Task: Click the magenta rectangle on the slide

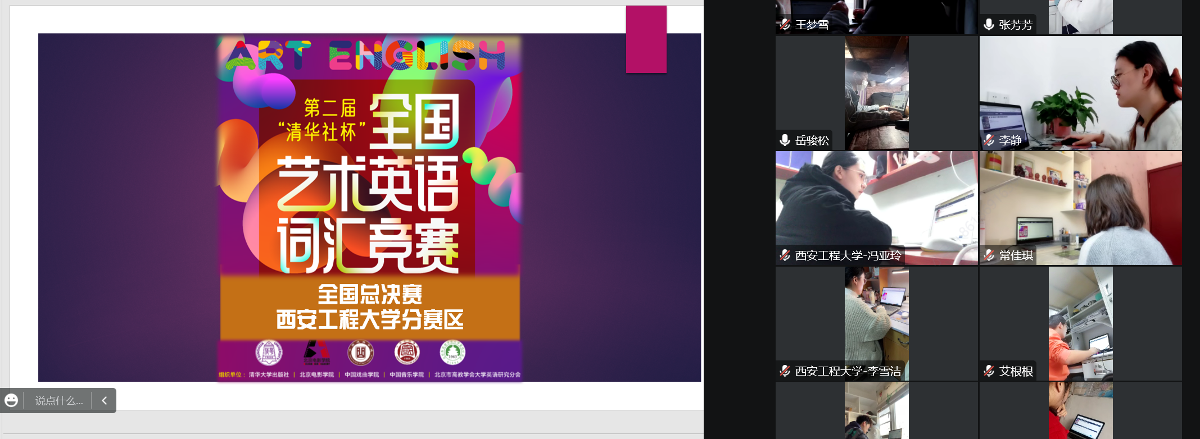Action: tap(646, 39)
